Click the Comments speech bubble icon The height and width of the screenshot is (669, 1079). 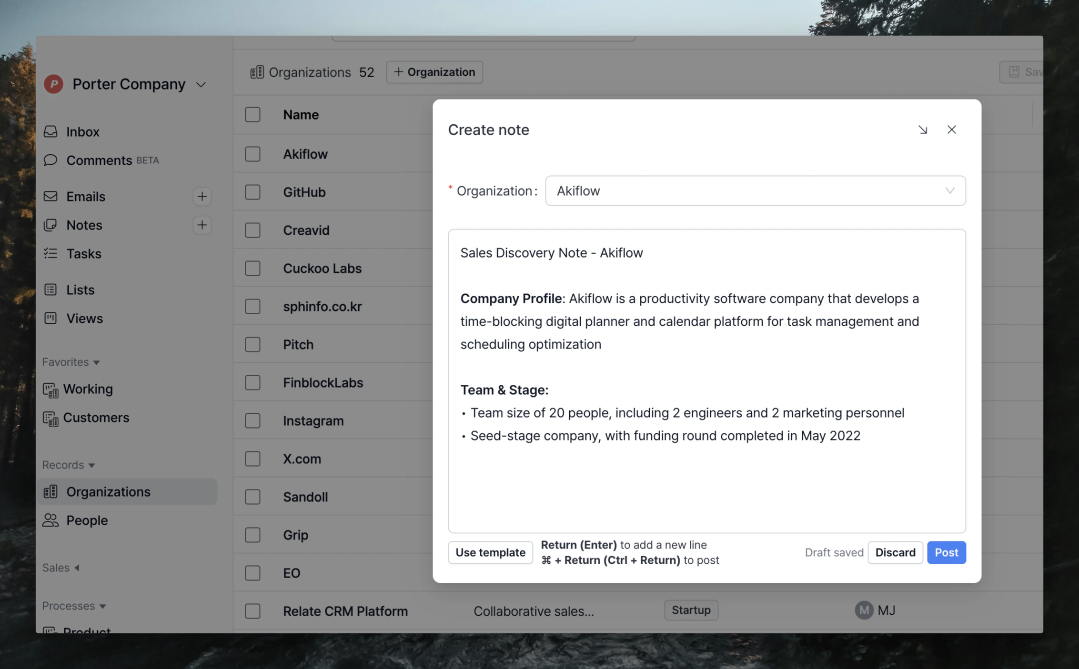(50, 160)
